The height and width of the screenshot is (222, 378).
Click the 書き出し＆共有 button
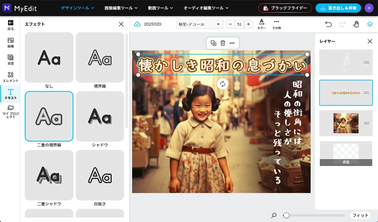click(338, 8)
